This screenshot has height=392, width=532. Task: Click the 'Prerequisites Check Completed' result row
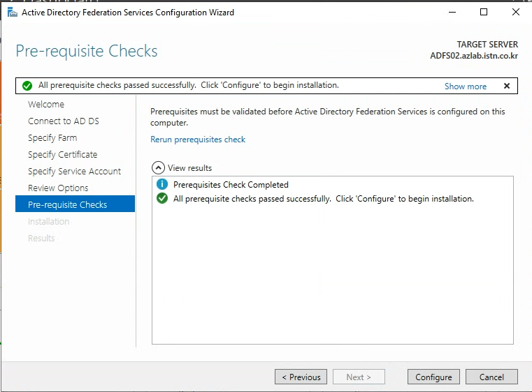coord(231,184)
